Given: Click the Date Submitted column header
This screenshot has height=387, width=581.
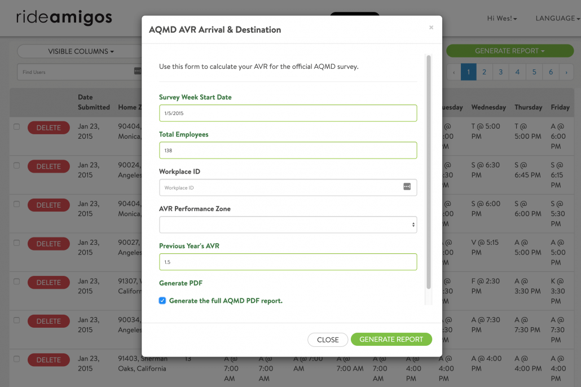Looking at the screenshot, I should (94, 102).
